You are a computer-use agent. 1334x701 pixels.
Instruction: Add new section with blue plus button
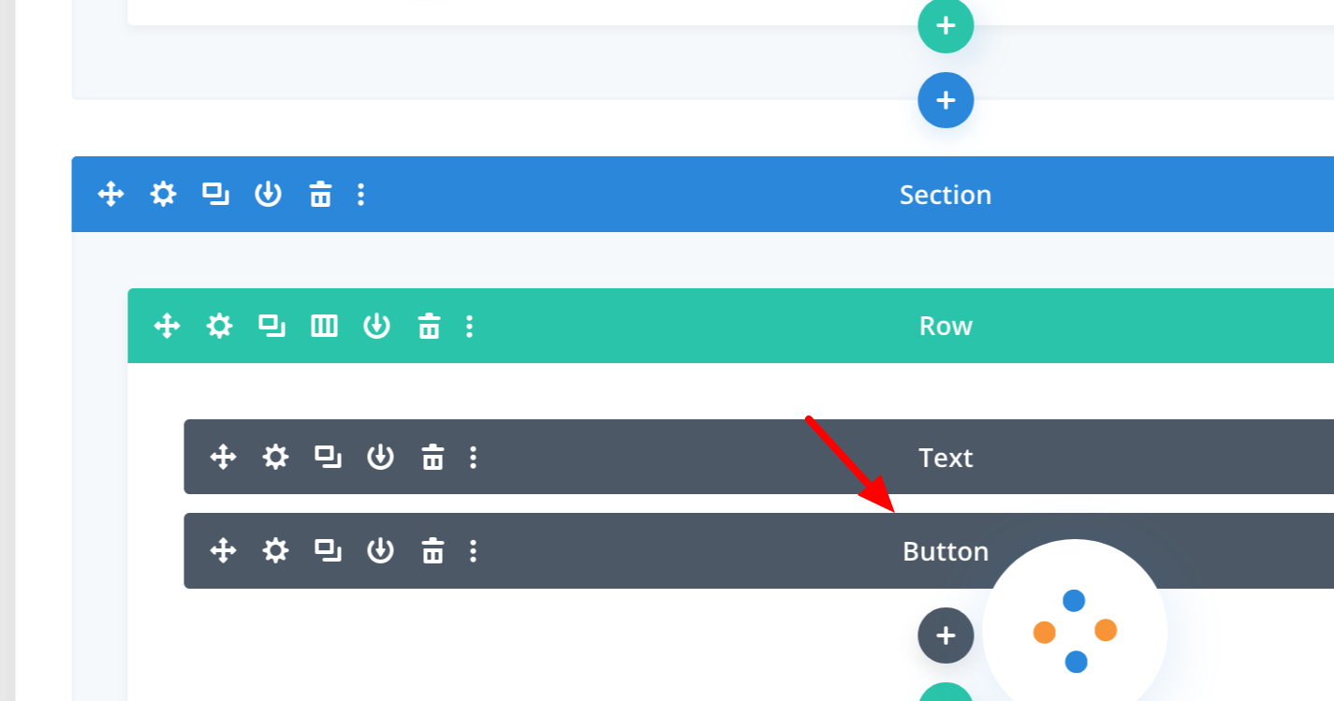[x=946, y=100]
